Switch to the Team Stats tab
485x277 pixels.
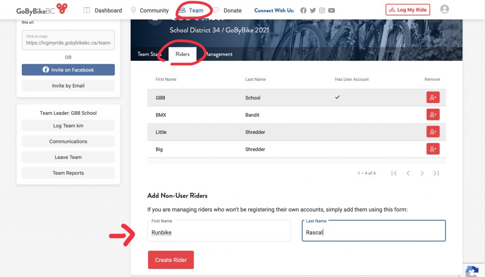(x=150, y=54)
